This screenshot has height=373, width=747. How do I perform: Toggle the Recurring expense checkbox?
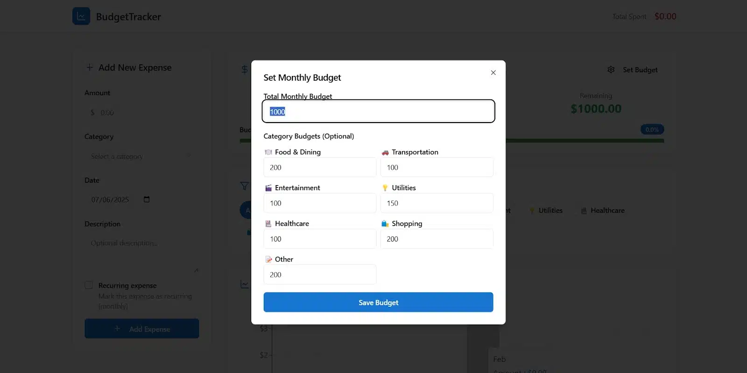coord(89,285)
